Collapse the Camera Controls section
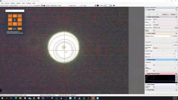 pos(146,33)
